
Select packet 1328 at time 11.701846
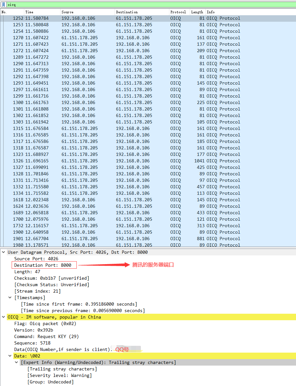tap(148, 174)
